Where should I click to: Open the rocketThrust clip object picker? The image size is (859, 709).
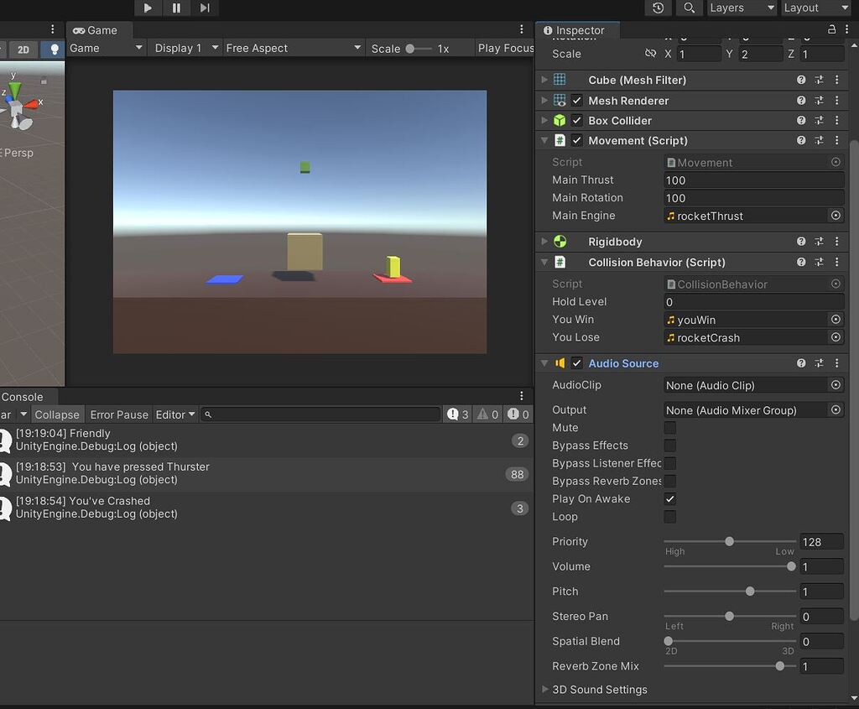(835, 216)
